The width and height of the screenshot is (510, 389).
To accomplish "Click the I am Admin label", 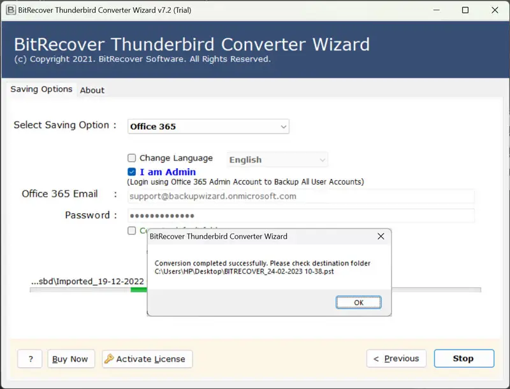I will coord(168,172).
